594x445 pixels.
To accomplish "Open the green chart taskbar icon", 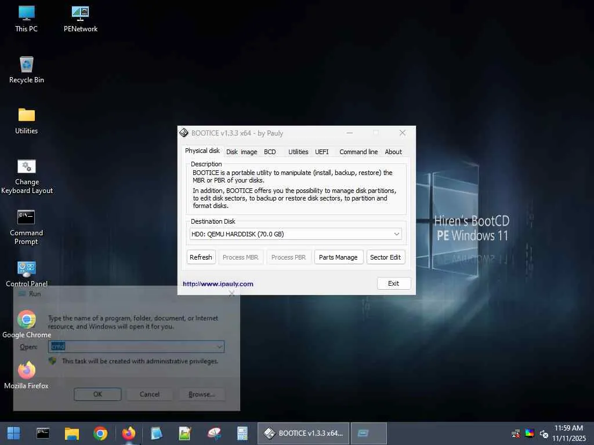I will pos(184,433).
